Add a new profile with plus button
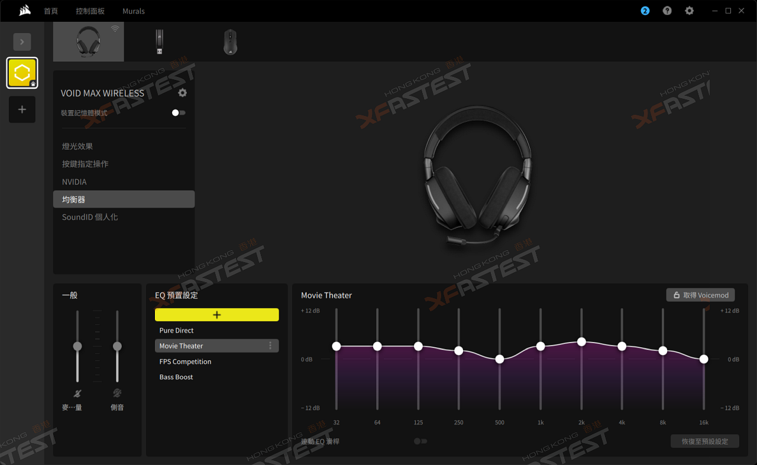Screen dimensions: 757x465 click(22, 109)
